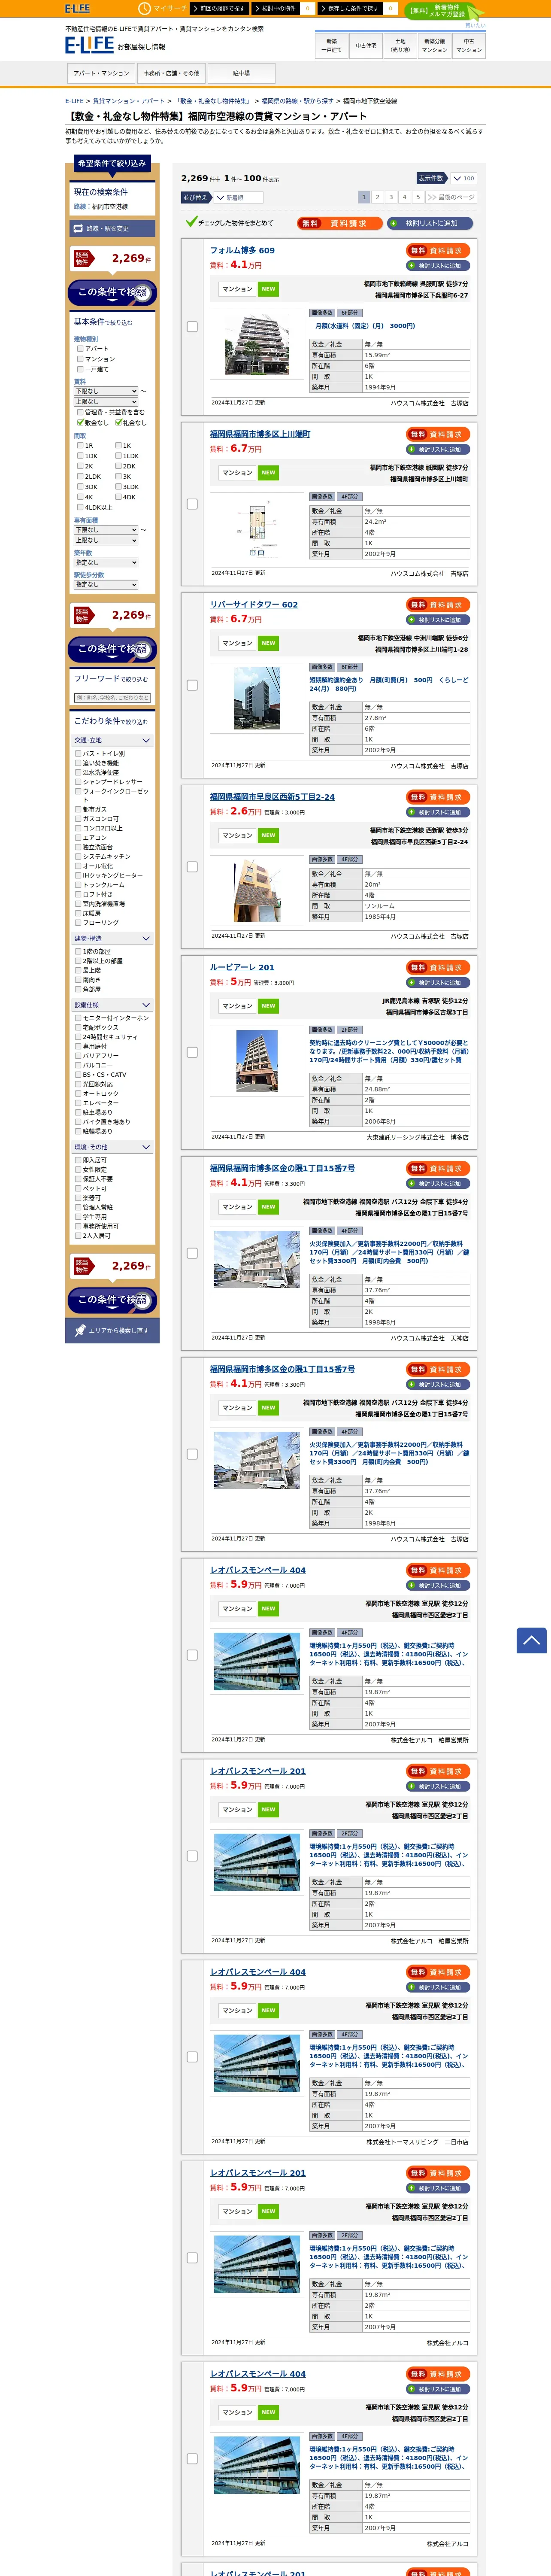The image size is (551, 2576).
Task: Jump to 最後のページへ link
Action: click(x=452, y=197)
